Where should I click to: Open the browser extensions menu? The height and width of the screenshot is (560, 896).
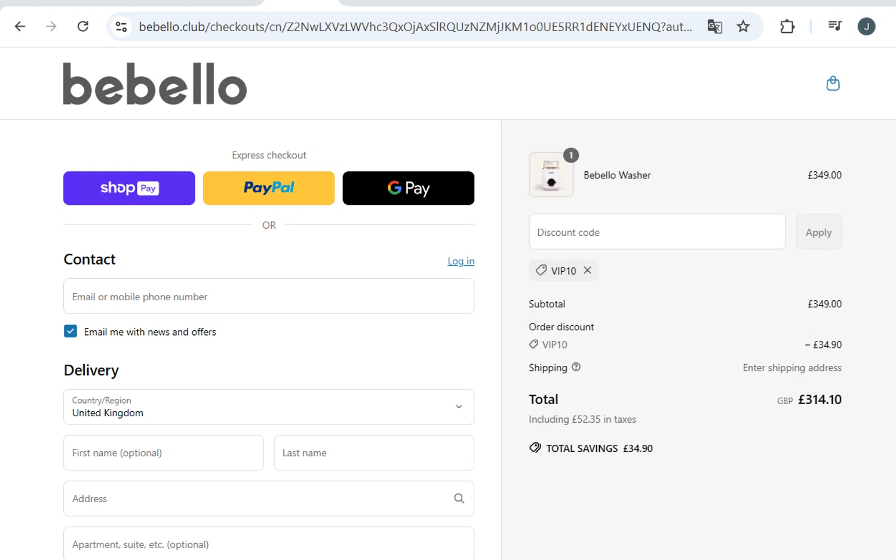(787, 26)
